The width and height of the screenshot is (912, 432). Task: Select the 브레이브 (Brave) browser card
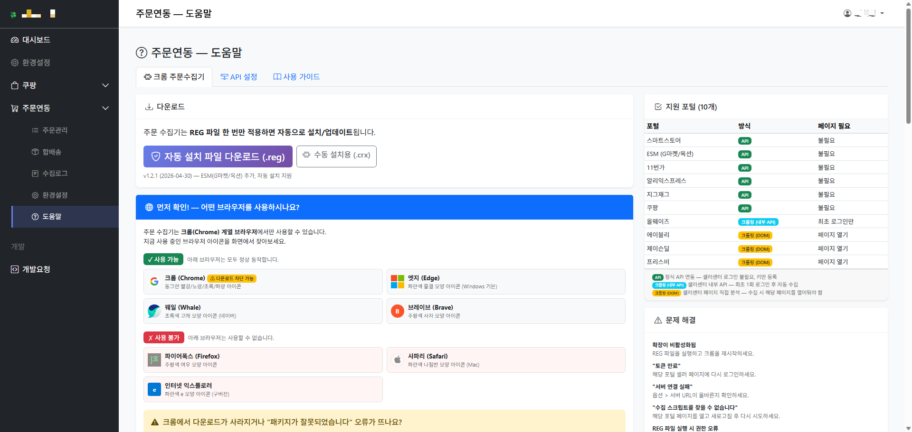tap(506, 311)
